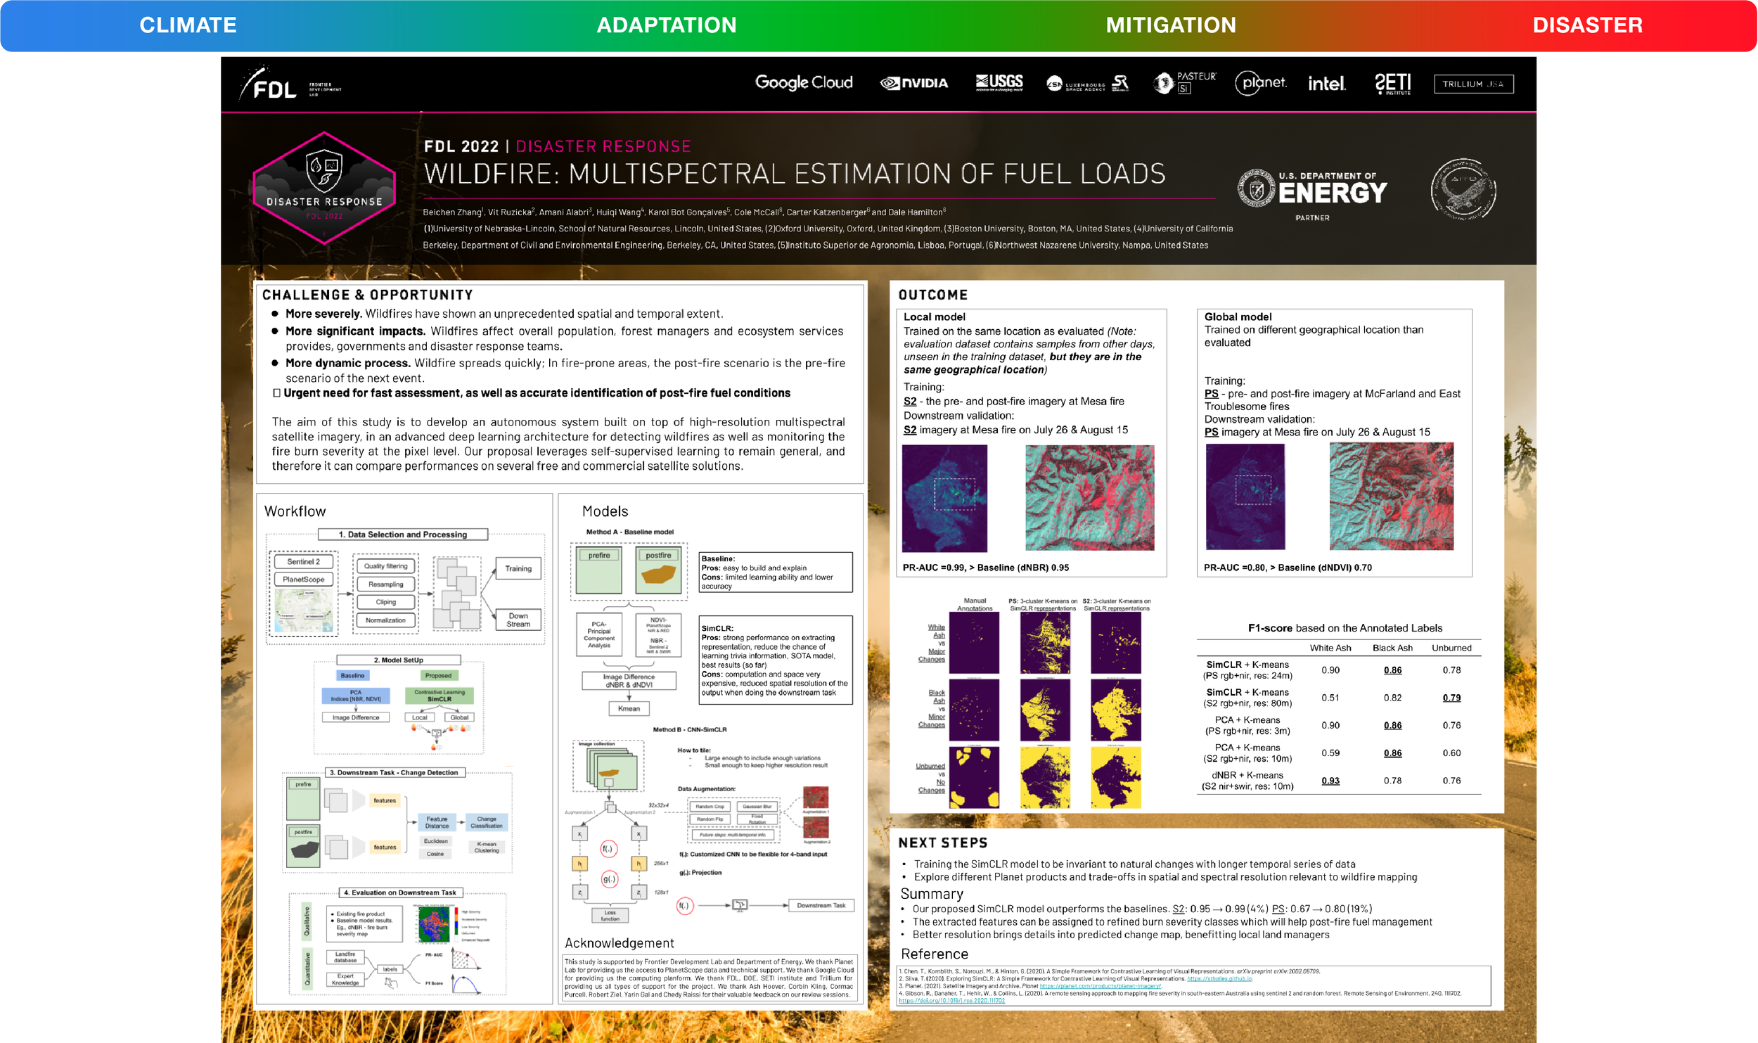1758x1043 pixels.
Task: Click the USGS logo
Action: point(999,83)
